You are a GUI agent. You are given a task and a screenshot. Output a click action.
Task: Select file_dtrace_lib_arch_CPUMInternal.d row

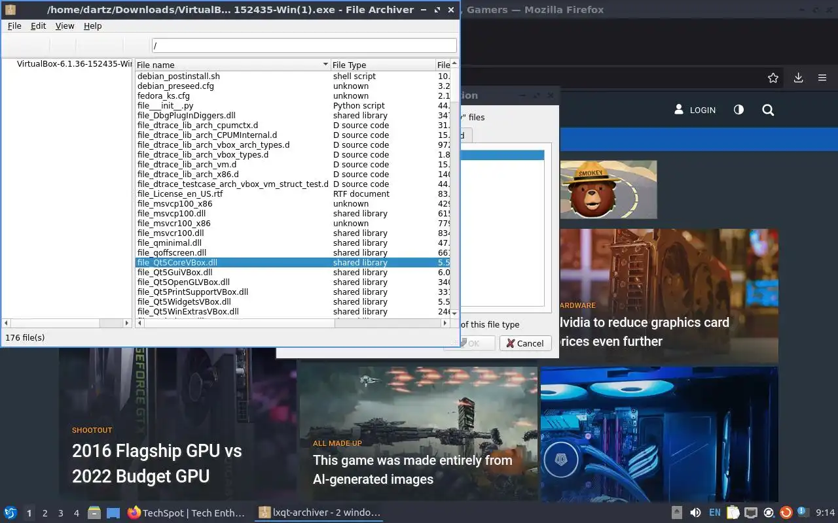pyautogui.click(x=293, y=135)
